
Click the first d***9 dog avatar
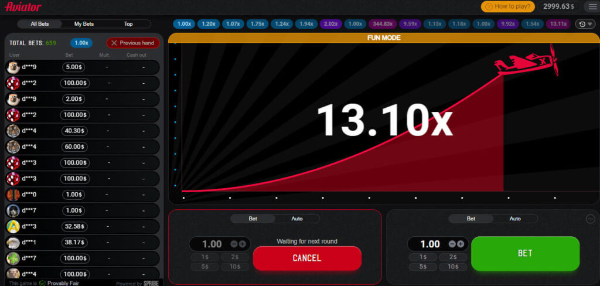[13, 67]
